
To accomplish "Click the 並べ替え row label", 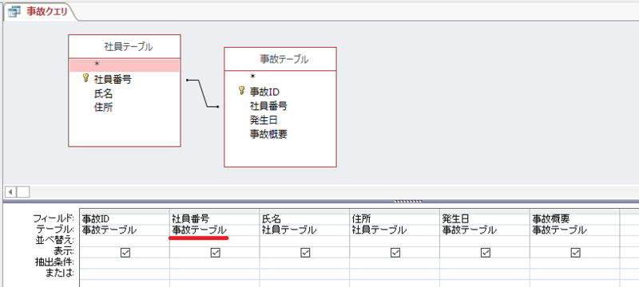I will [x=55, y=241].
